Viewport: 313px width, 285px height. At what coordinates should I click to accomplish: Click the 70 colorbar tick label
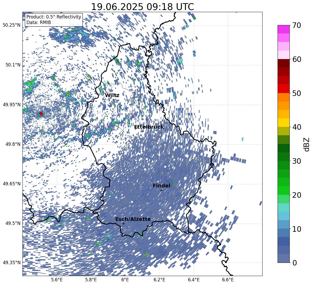pos(297,25)
